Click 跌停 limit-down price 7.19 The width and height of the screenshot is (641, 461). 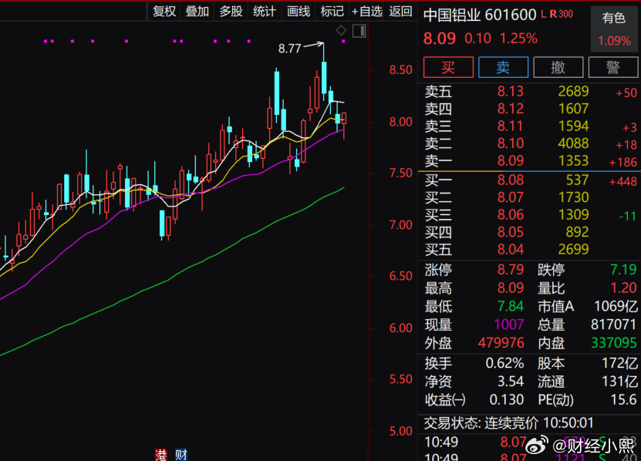coord(623,270)
